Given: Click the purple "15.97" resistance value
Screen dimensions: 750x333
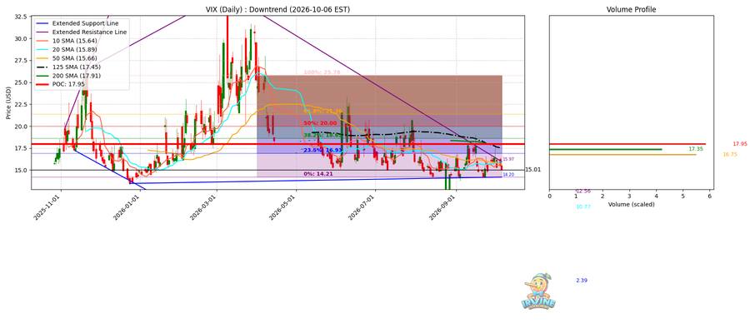Looking at the screenshot, I should pos(508,159).
